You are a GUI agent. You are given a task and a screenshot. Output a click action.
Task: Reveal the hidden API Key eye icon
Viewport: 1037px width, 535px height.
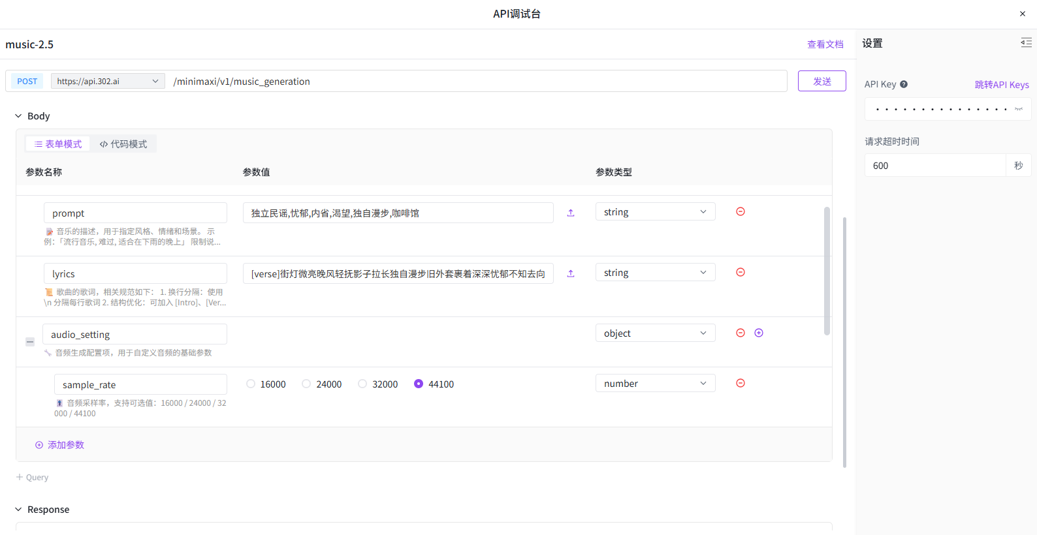[x=1019, y=110]
